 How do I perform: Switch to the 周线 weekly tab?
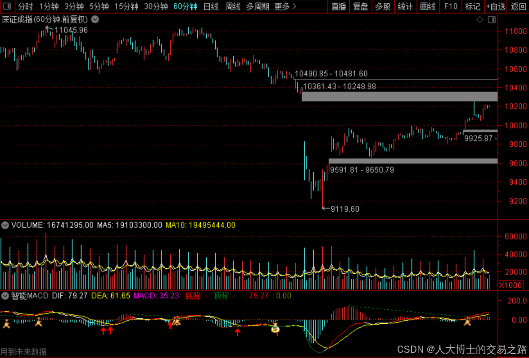point(233,6)
